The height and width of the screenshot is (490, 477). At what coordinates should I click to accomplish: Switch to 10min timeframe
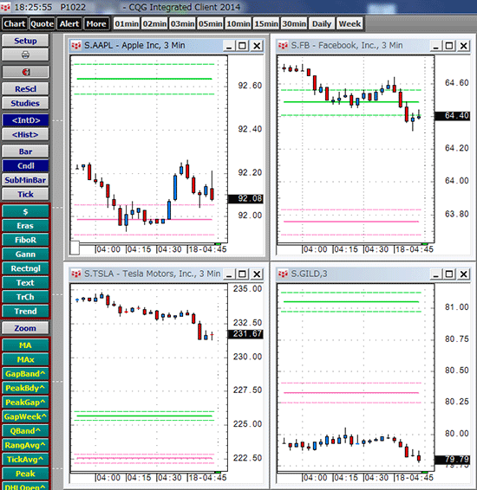(238, 23)
